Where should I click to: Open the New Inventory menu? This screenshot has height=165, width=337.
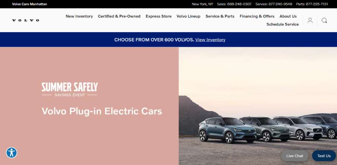pos(79,16)
